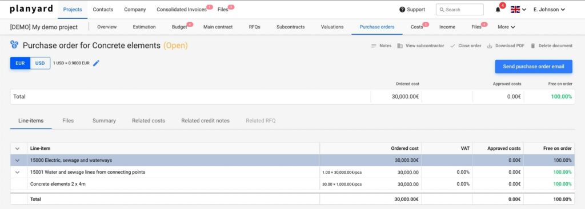The height and width of the screenshot is (209, 585).
Task: Select the Purchase orders tab
Action: coord(377,27)
